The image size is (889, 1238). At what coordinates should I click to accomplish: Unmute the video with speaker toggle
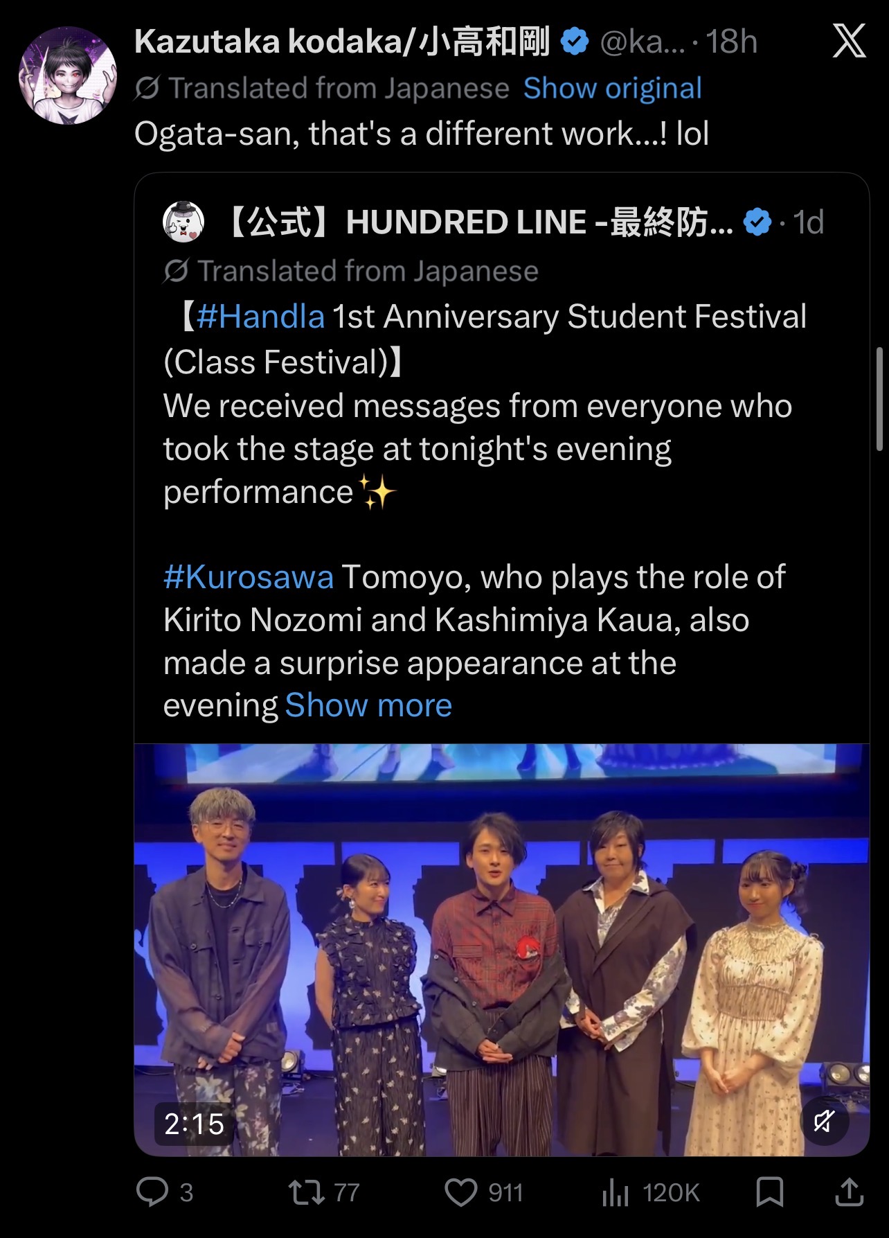[824, 1121]
